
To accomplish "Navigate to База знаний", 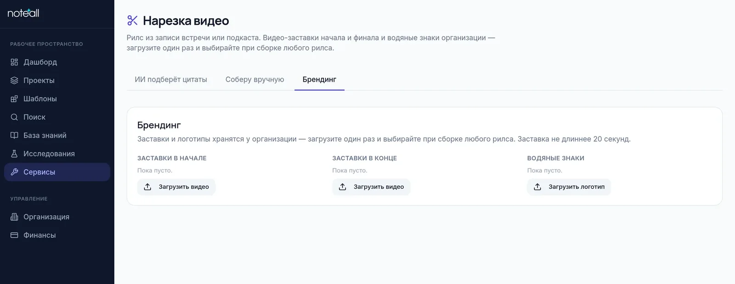I will pyautogui.click(x=57, y=135).
